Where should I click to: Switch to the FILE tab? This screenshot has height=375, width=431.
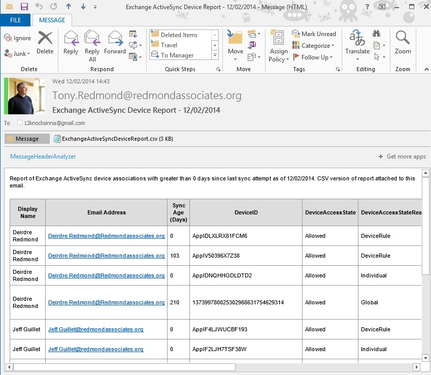(15, 19)
